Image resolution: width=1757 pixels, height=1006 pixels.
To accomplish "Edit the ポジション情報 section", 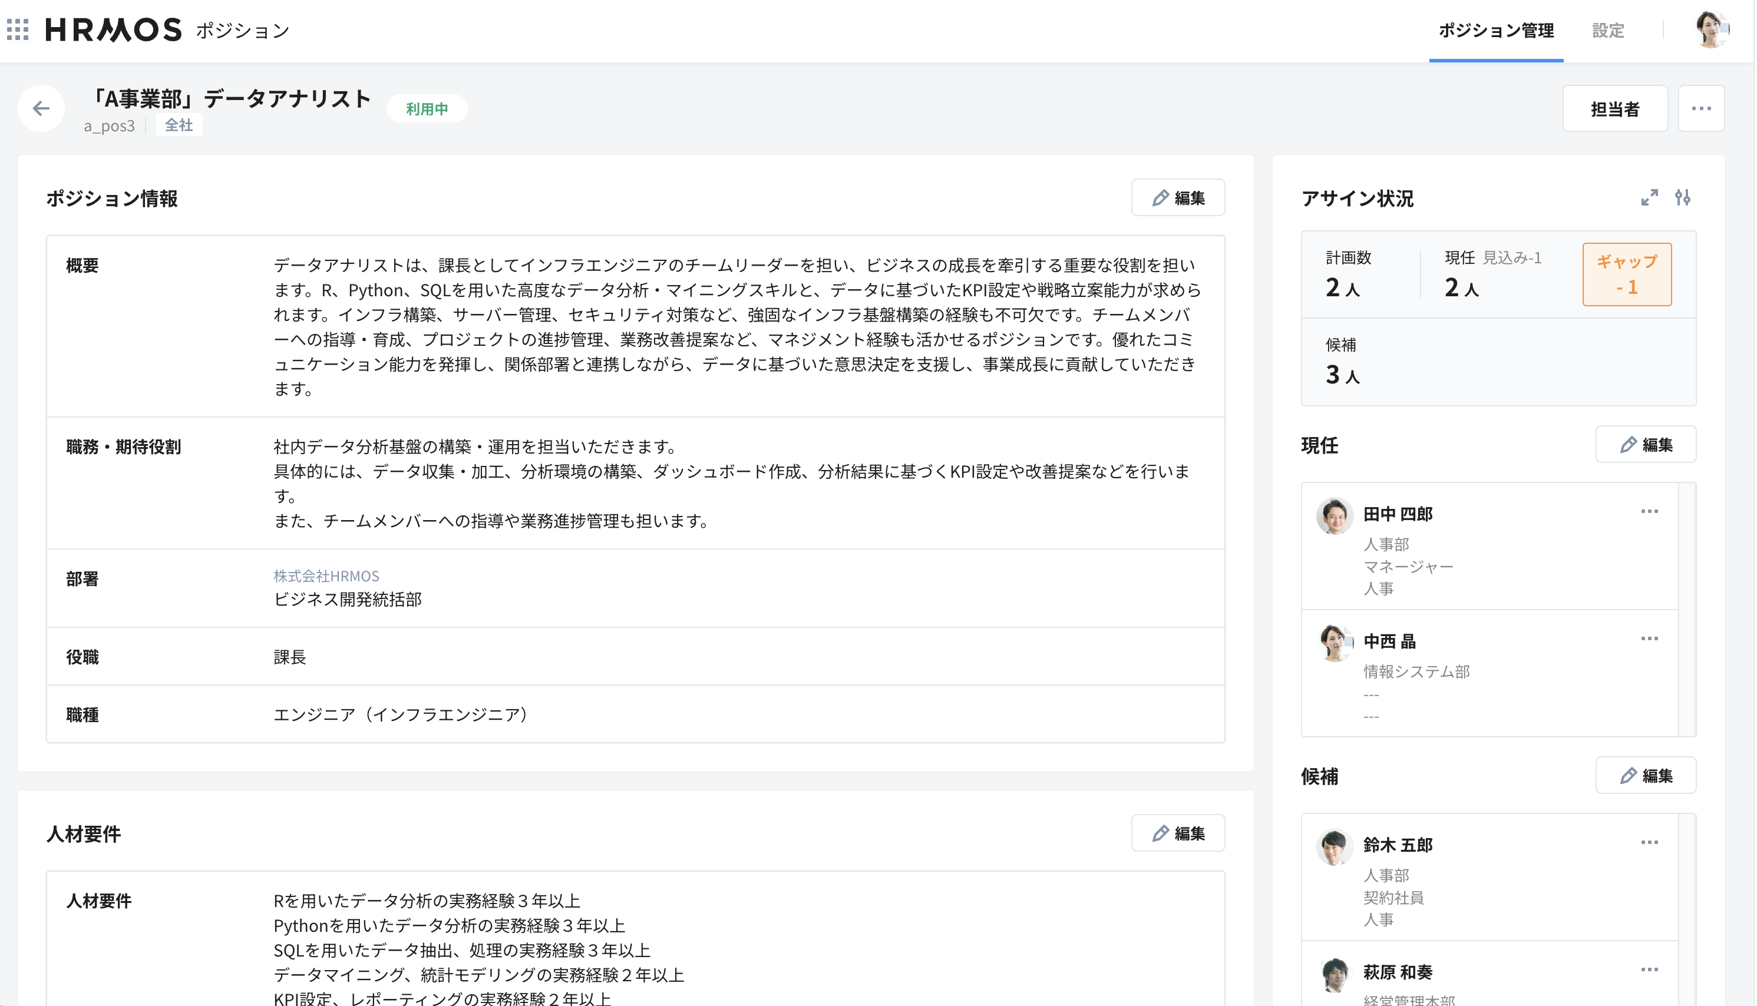I will [x=1177, y=198].
